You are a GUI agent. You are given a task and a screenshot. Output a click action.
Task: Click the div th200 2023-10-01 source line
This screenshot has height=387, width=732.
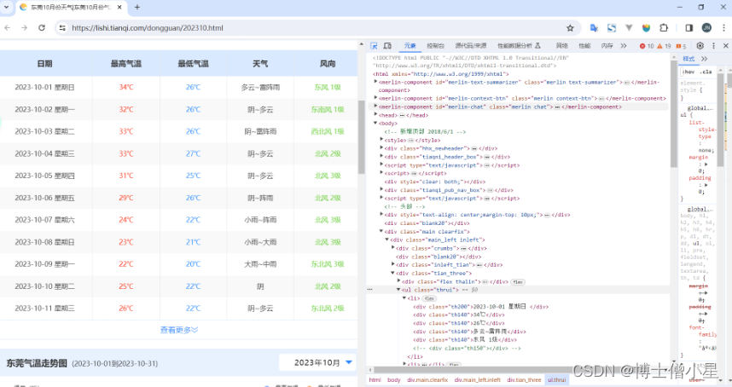481,306
